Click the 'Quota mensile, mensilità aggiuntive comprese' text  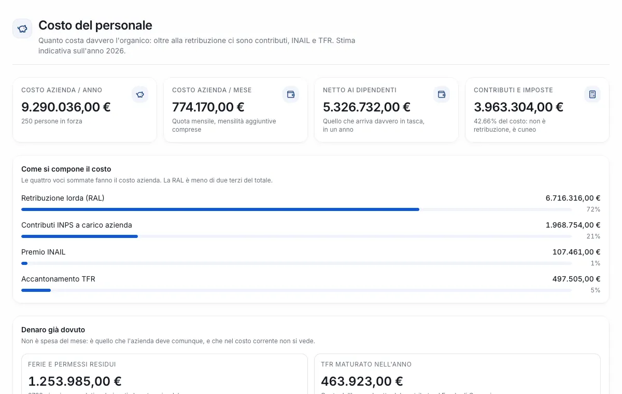click(x=224, y=125)
